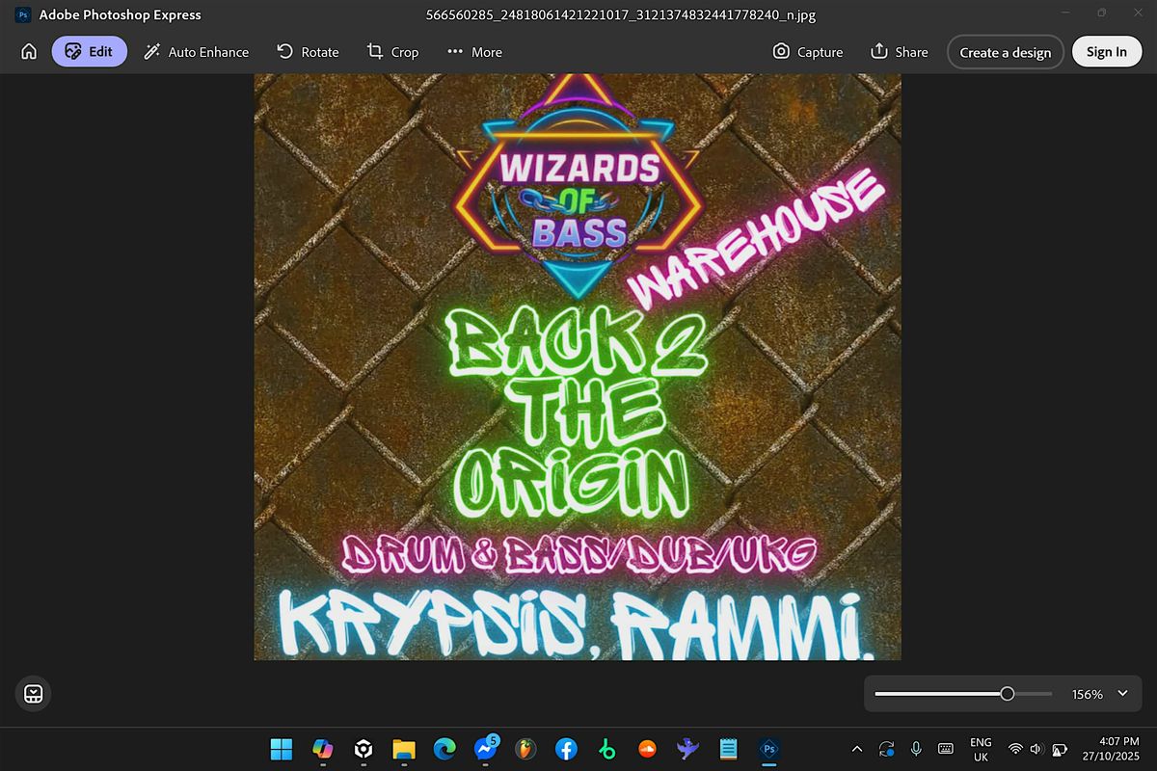Switch to the Edit tab
Image resolution: width=1157 pixels, height=771 pixels.
[x=89, y=51]
